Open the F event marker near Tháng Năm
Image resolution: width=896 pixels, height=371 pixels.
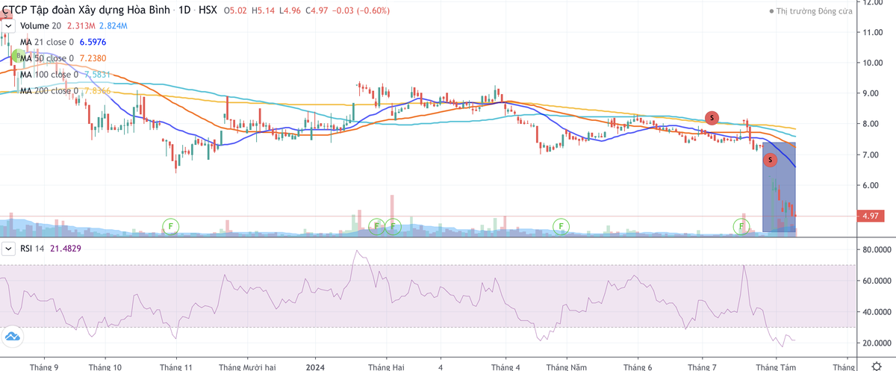point(560,225)
